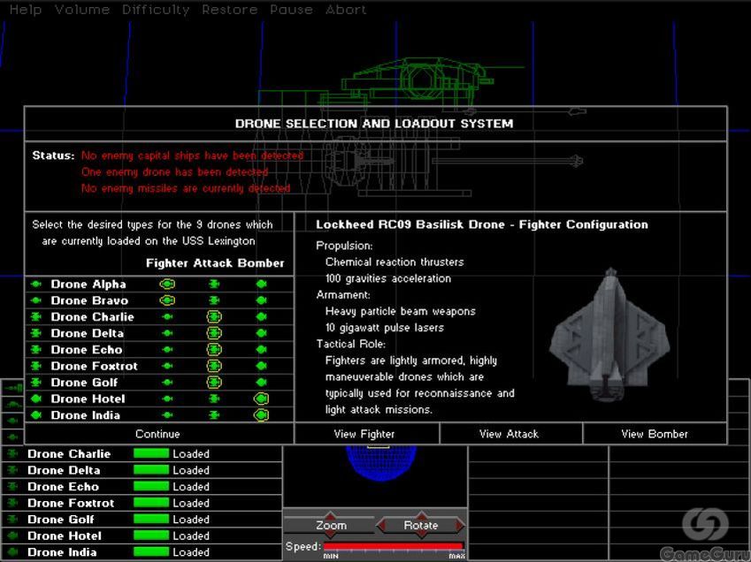The width and height of the screenshot is (751, 562).
Task: Open the Difficulty menu
Action: coord(156,10)
